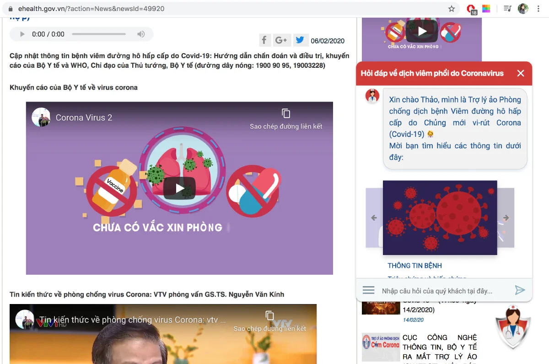Open the CỤC CÔNG NGHỆ THÔNG TIN news link

440,347
